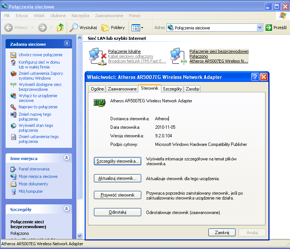Screen dimensions: 290x249
Task: Click the Odinstaluj button
Action: (117, 212)
